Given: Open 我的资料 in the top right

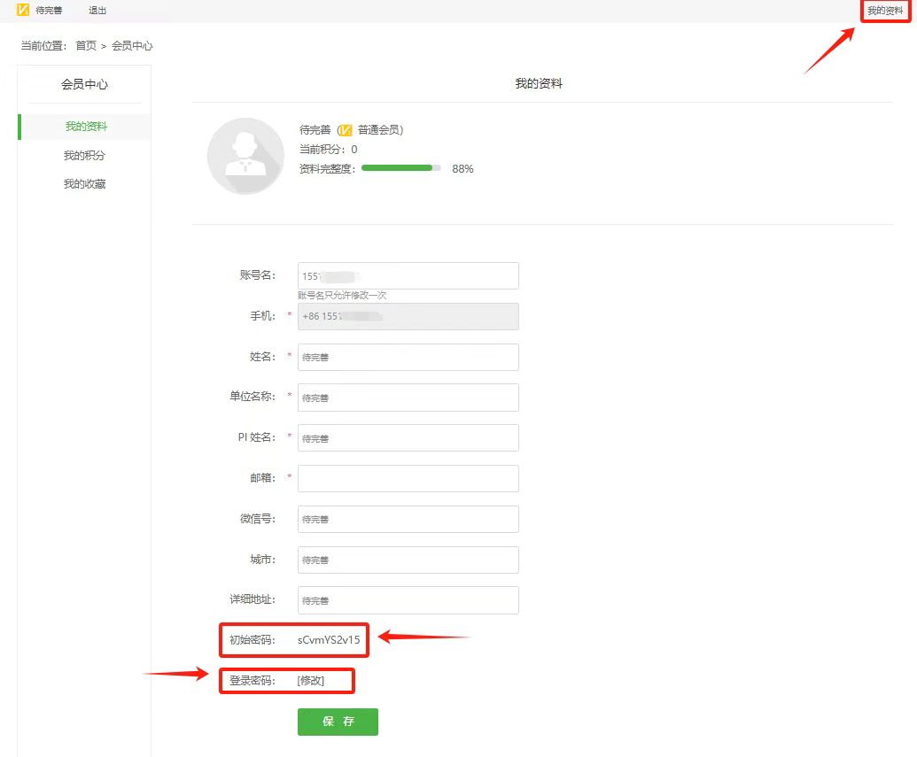Looking at the screenshot, I should click(x=885, y=11).
